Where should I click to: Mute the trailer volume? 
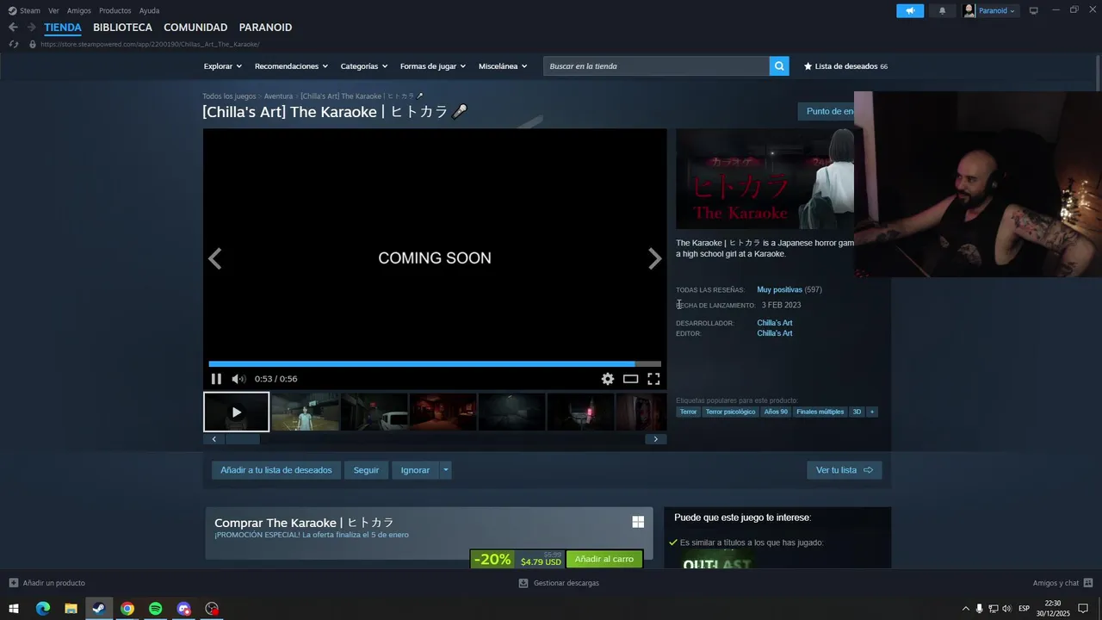click(x=238, y=379)
